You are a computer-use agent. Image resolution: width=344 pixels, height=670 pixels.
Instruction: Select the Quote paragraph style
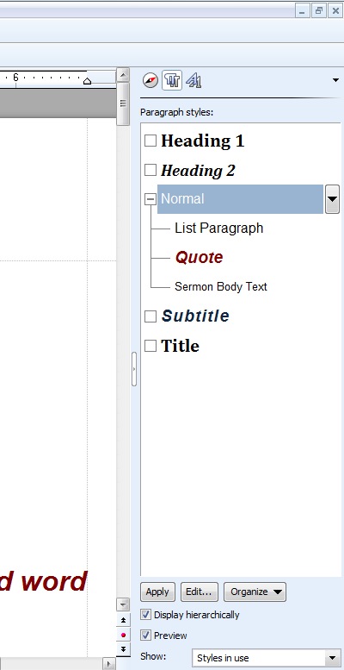pos(199,257)
